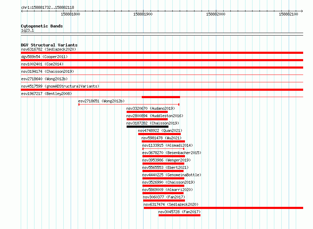Click the red bar under nsv4748922
Image resolution: width=313 pixels, height=229 pixels.
click(159, 134)
